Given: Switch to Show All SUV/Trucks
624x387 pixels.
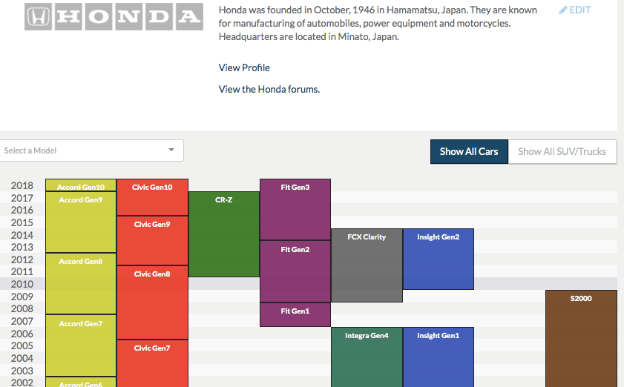Looking at the screenshot, I should click(562, 151).
